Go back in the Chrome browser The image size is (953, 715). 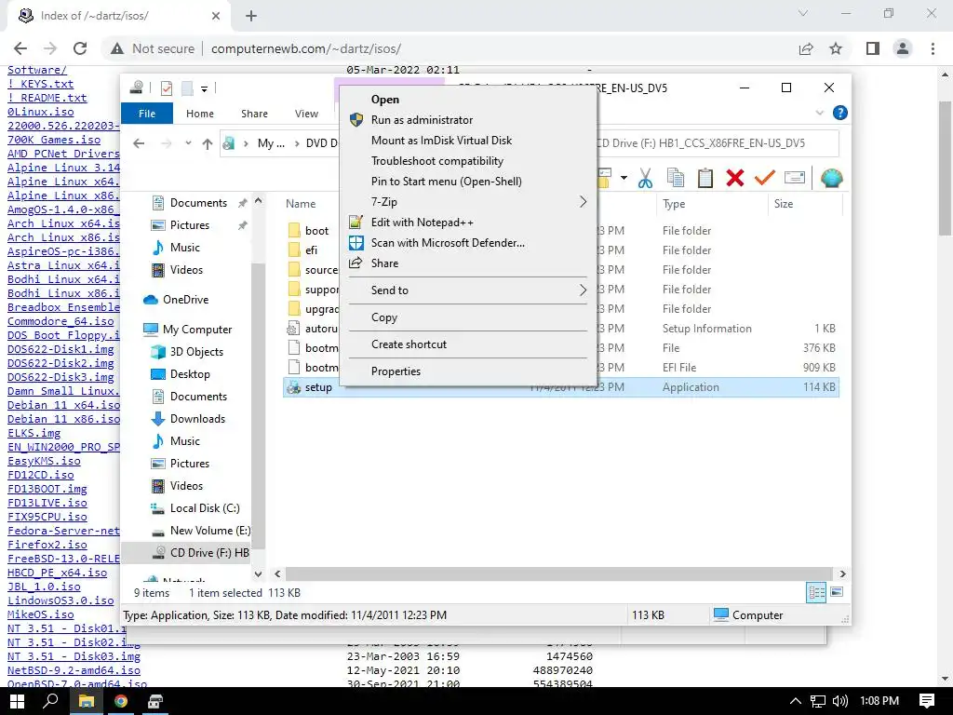(20, 48)
